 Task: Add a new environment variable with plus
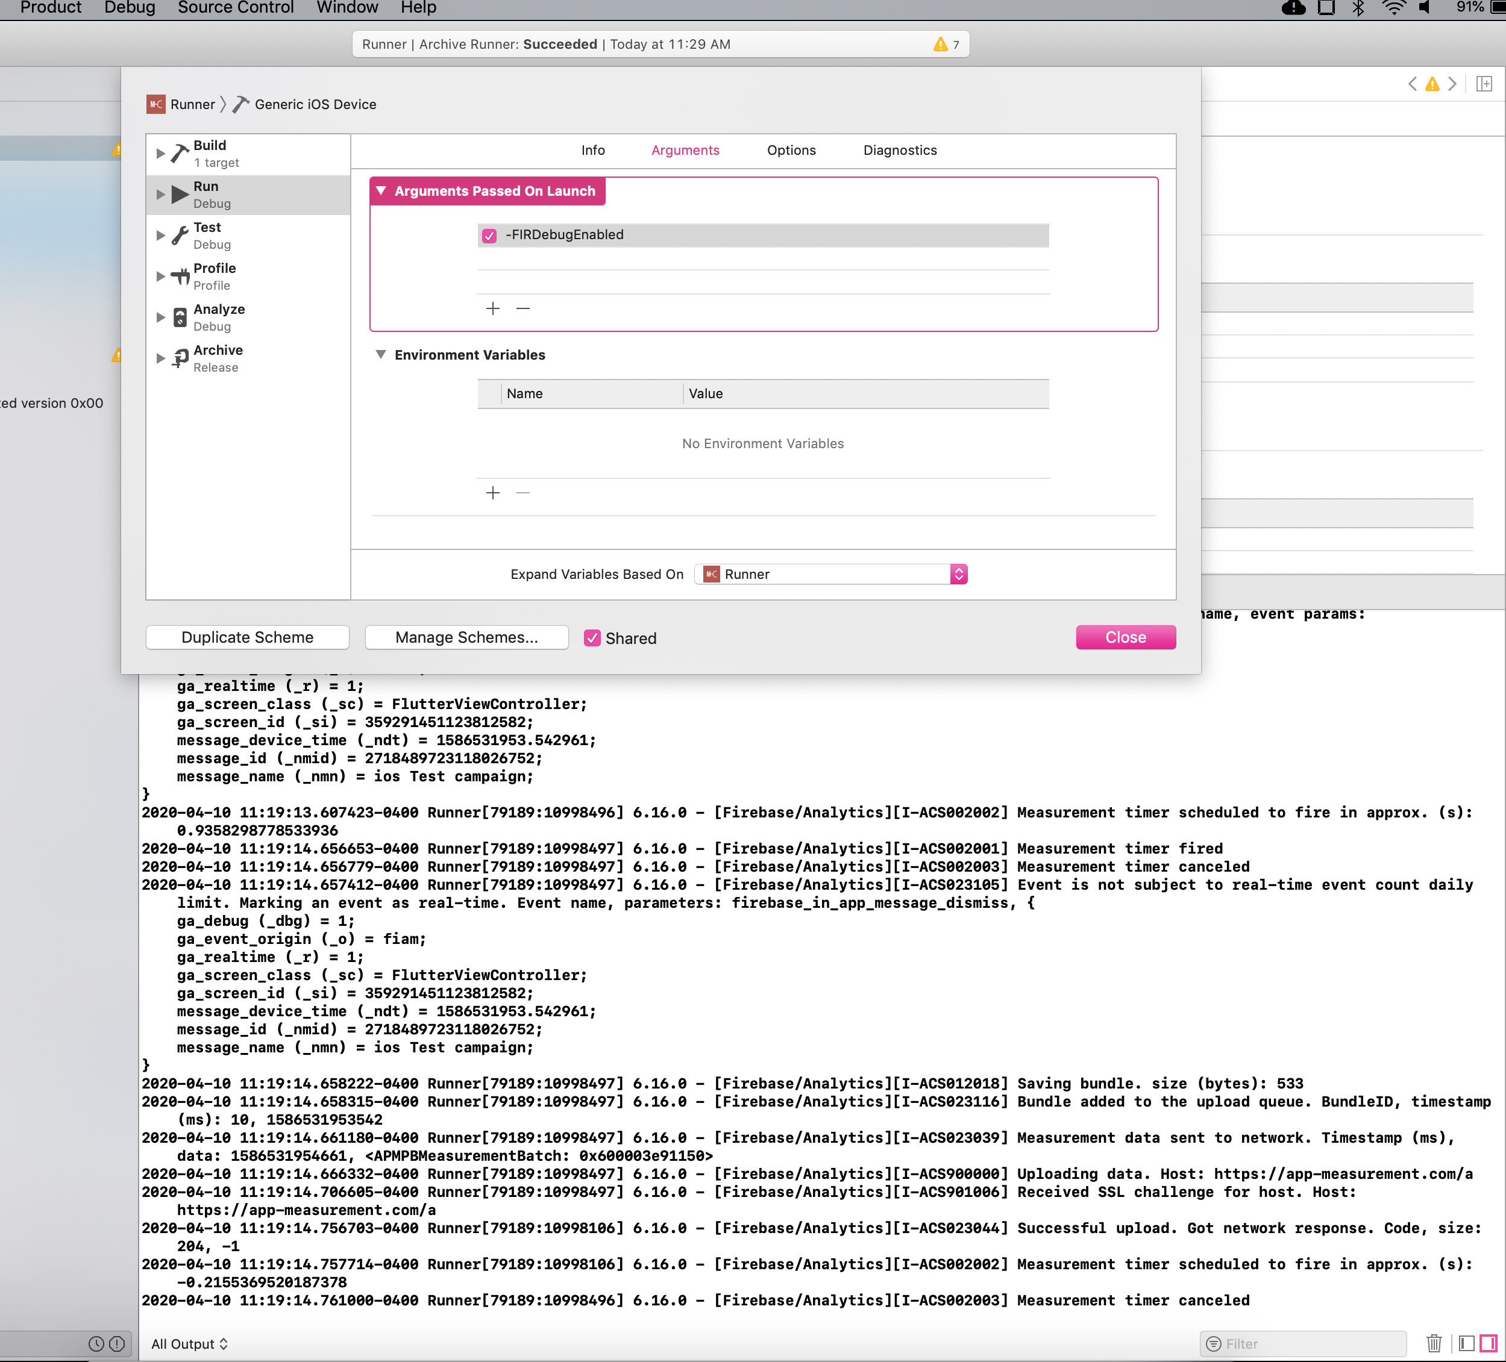click(x=492, y=493)
